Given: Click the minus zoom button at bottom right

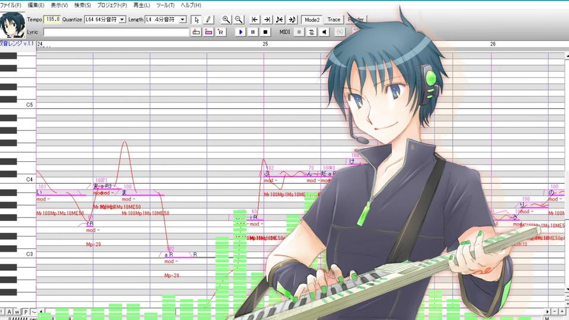Looking at the screenshot, I should (554, 312).
